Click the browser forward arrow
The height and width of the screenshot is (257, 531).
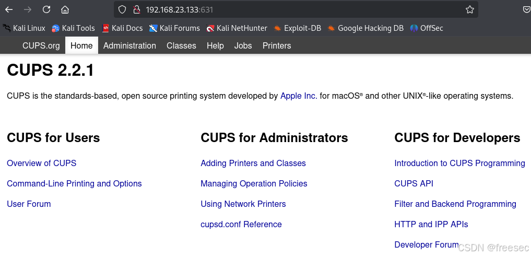point(28,9)
